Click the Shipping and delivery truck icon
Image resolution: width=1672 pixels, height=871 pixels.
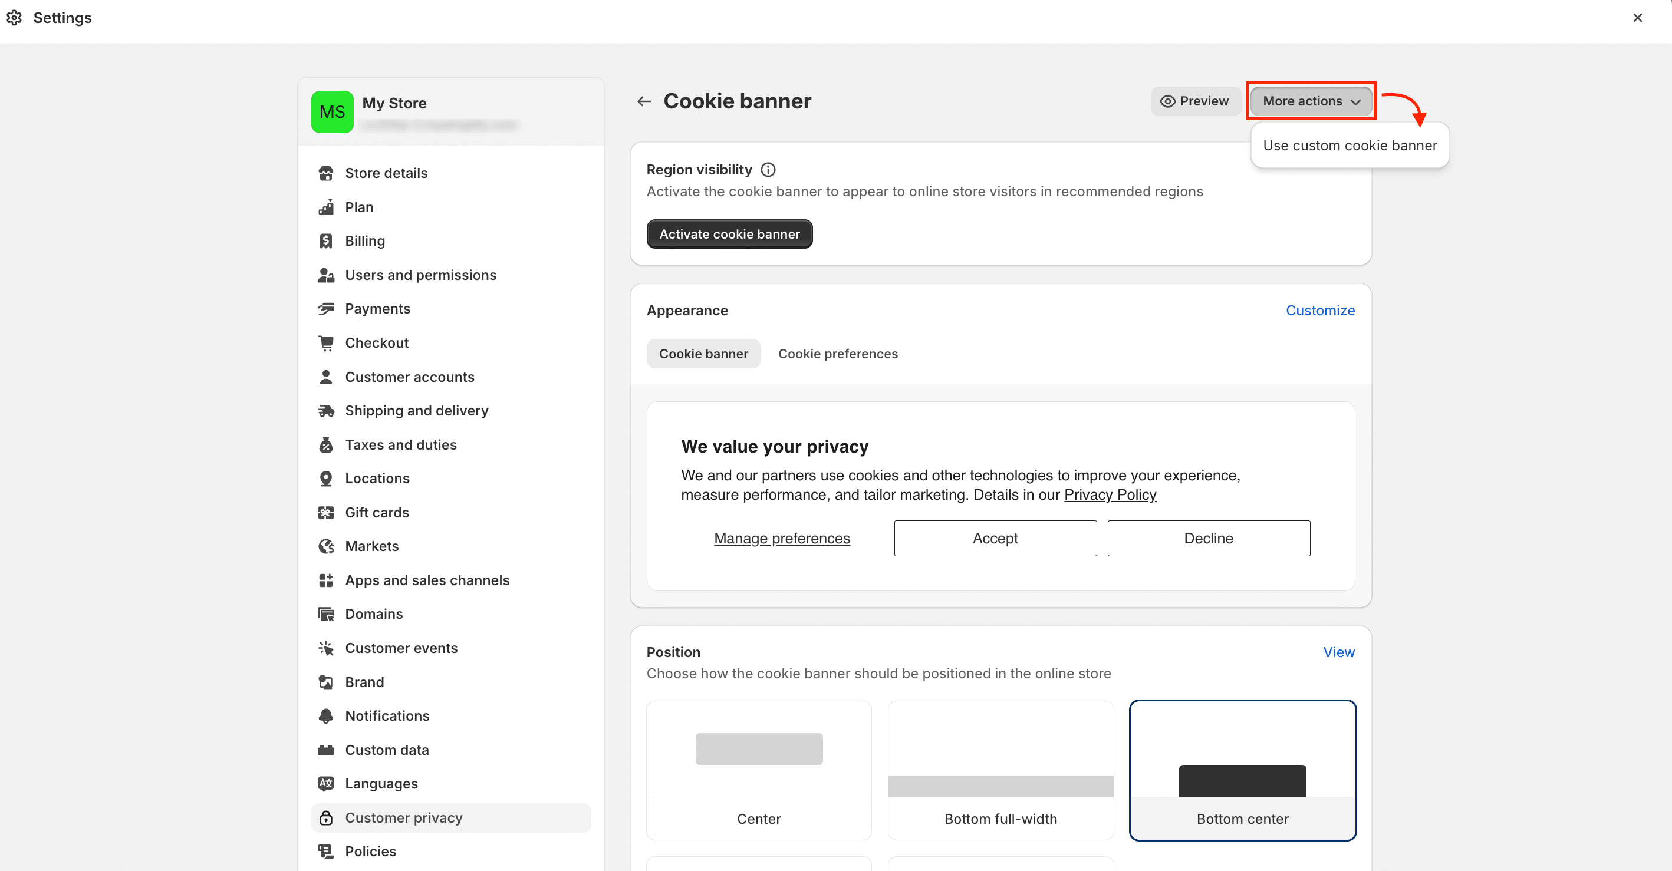pos(326,411)
